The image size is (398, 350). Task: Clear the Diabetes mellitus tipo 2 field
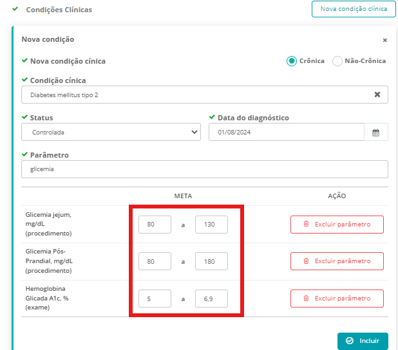click(377, 95)
